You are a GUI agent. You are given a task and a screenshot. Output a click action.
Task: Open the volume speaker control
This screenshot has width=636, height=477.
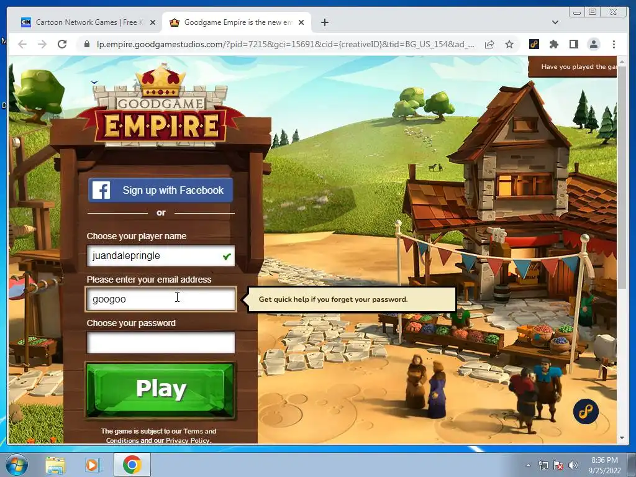[x=573, y=465]
